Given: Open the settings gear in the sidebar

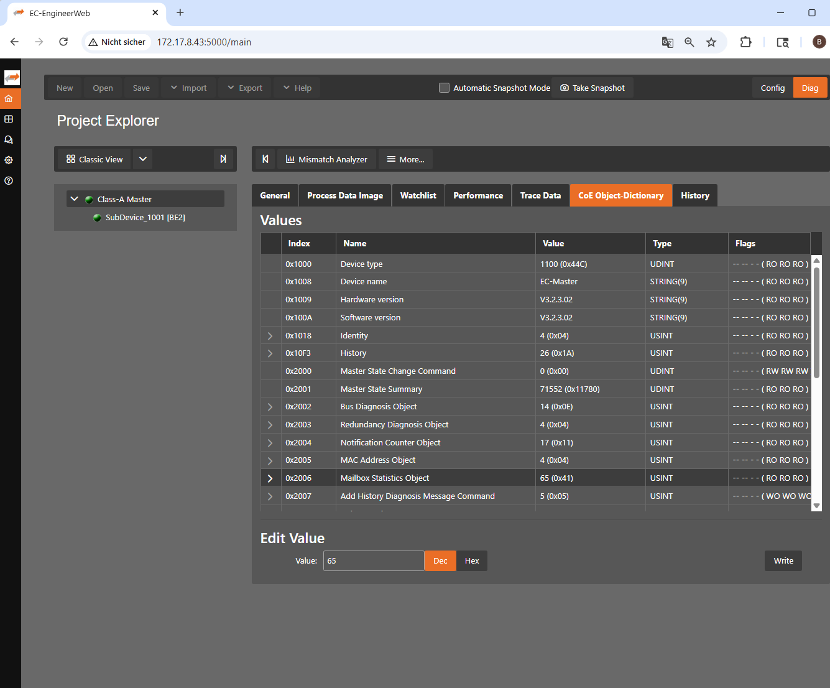Looking at the screenshot, I should [10, 160].
